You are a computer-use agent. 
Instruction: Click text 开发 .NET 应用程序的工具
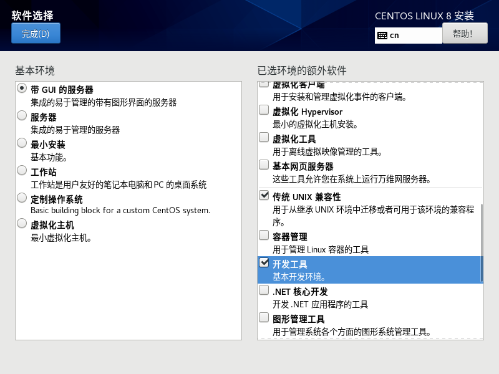pyautogui.click(x=320, y=304)
